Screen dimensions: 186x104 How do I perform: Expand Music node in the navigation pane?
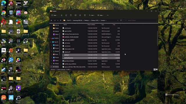(52, 54)
